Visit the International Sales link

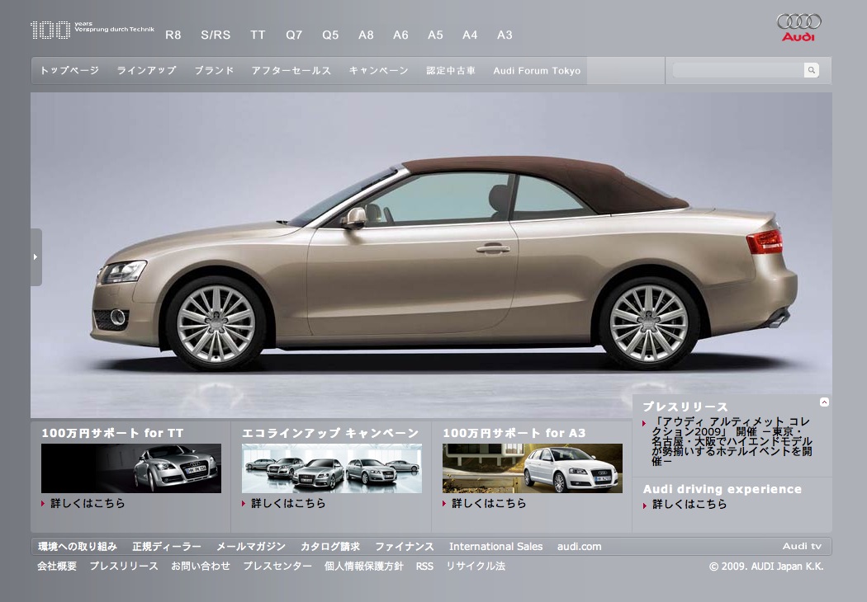[496, 547]
